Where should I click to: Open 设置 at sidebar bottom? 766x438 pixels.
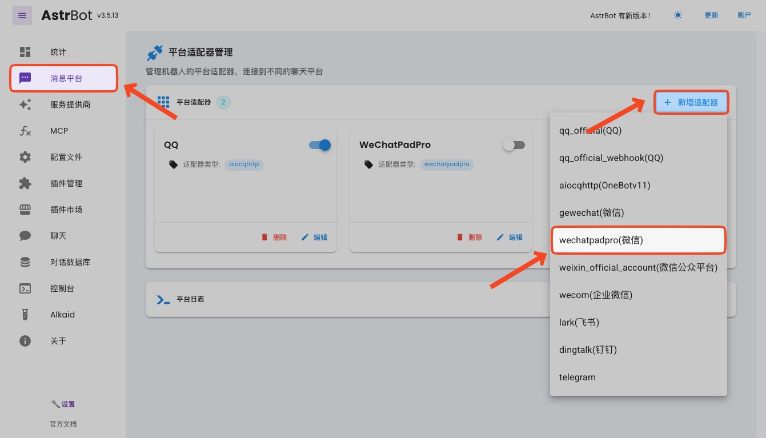(63, 404)
